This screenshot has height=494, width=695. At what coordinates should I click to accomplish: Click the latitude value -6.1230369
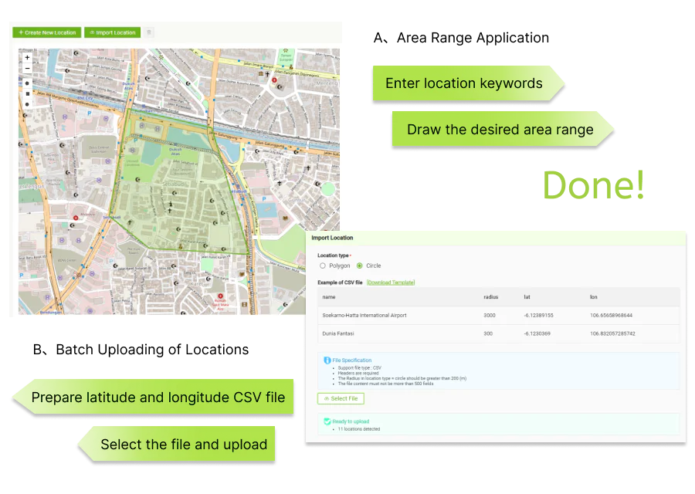coord(537,333)
